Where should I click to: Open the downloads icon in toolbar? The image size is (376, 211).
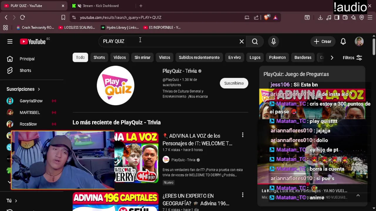click(320, 18)
